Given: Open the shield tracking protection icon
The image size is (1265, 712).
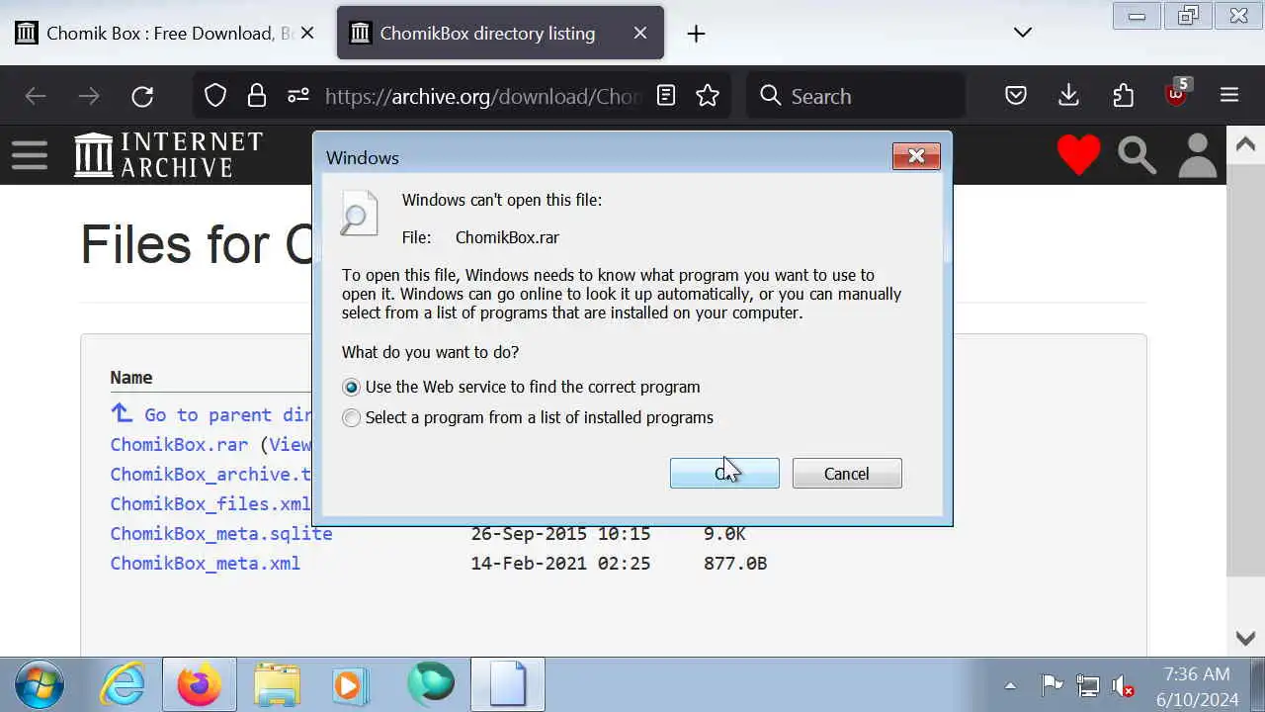Looking at the screenshot, I should (215, 96).
